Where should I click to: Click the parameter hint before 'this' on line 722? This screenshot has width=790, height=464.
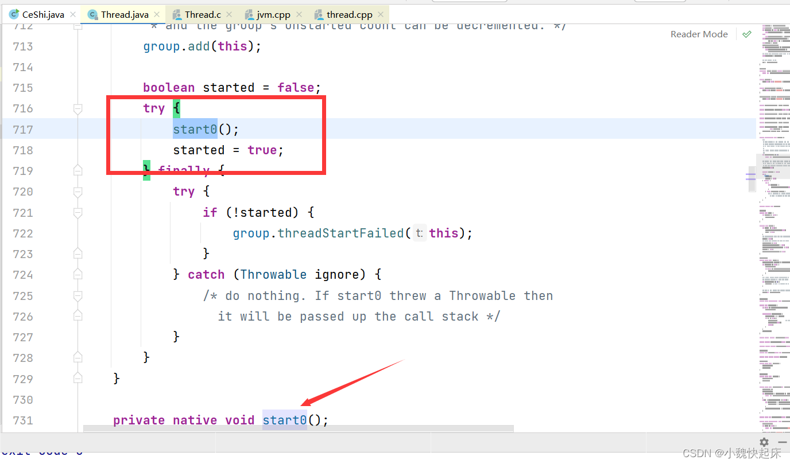pos(419,233)
